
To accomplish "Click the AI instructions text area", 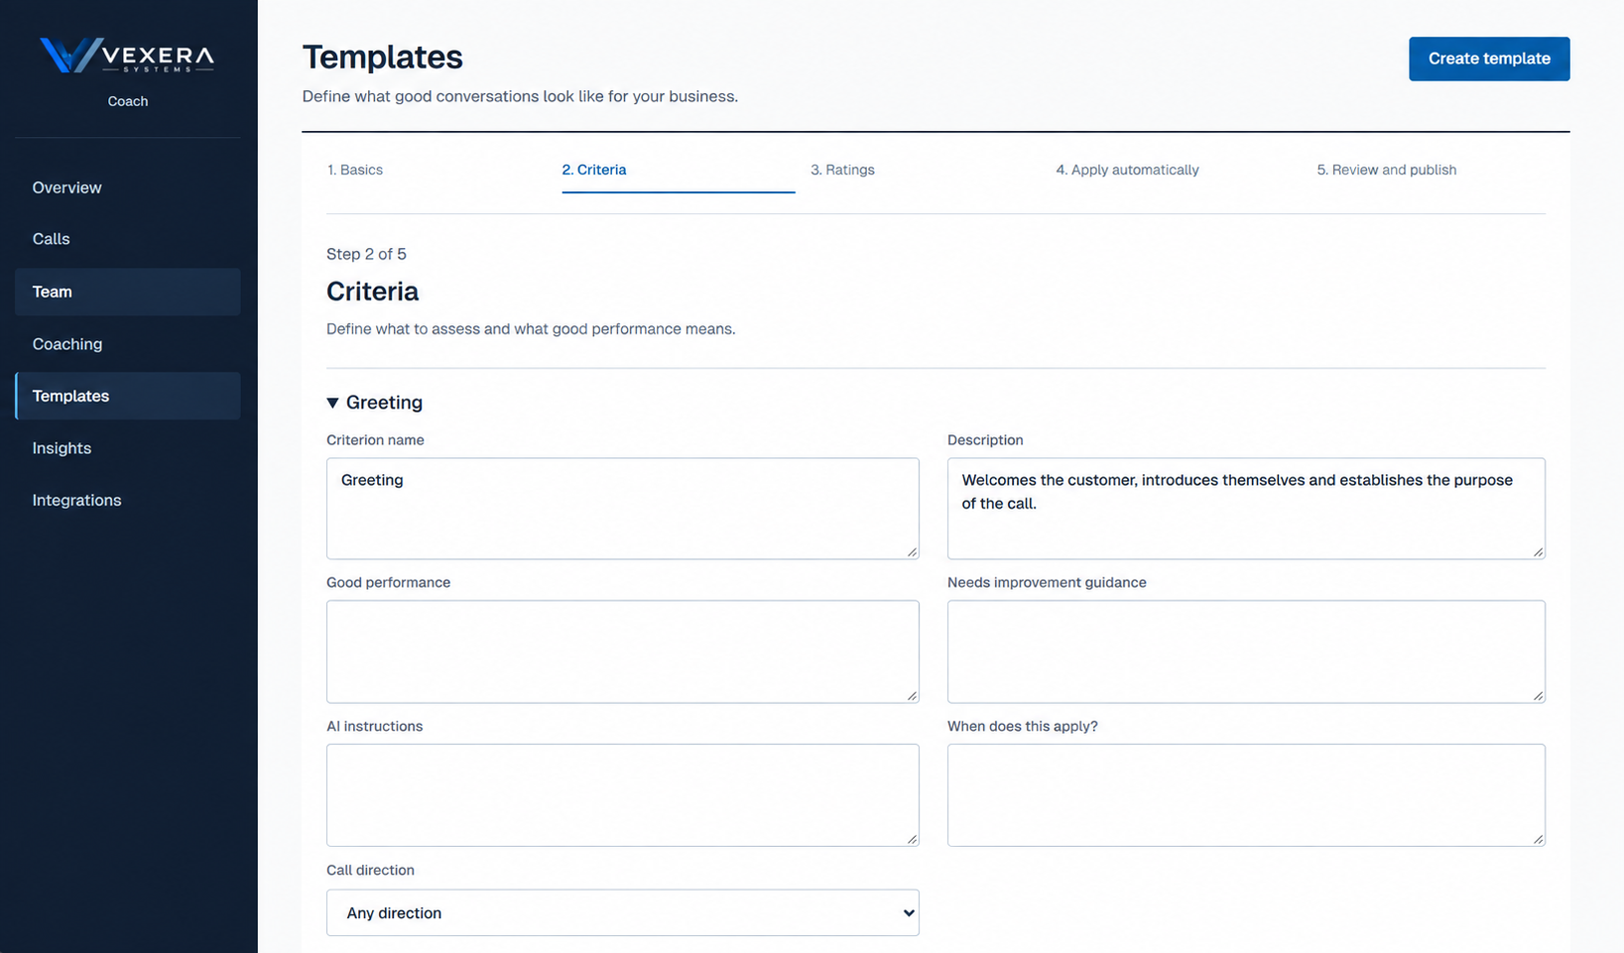I will (x=622, y=795).
